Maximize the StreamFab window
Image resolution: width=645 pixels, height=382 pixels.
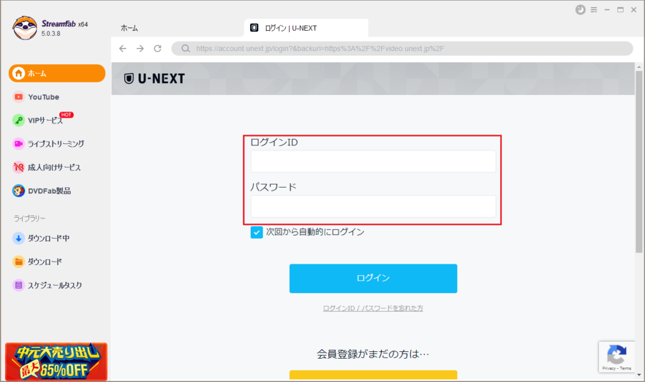(620, 10)
